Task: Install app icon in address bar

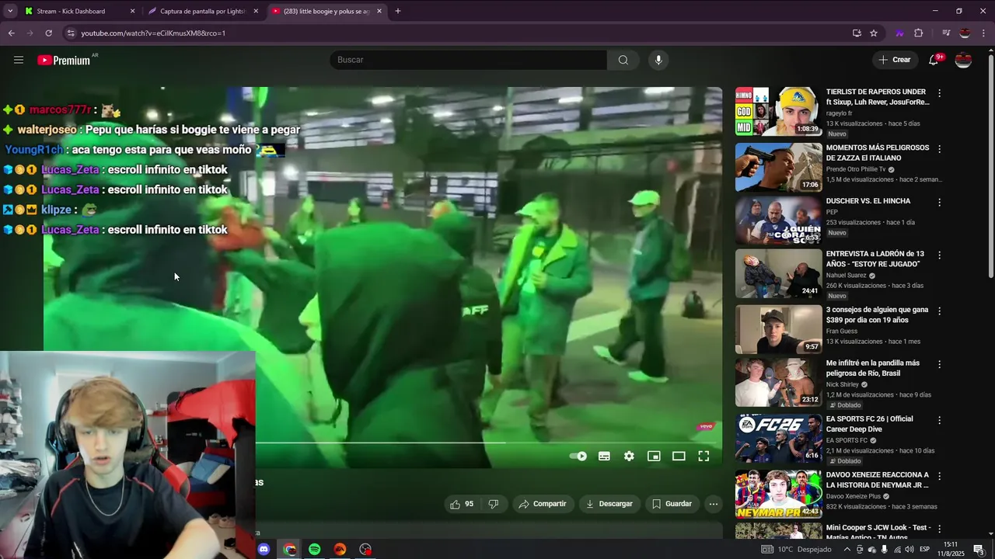Action: tap(857, 33)
